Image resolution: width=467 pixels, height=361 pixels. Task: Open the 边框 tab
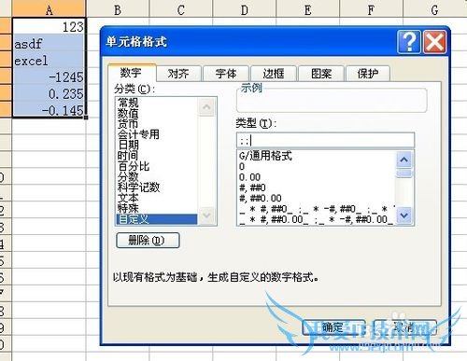pyautogui.click(x=274, y=74)
